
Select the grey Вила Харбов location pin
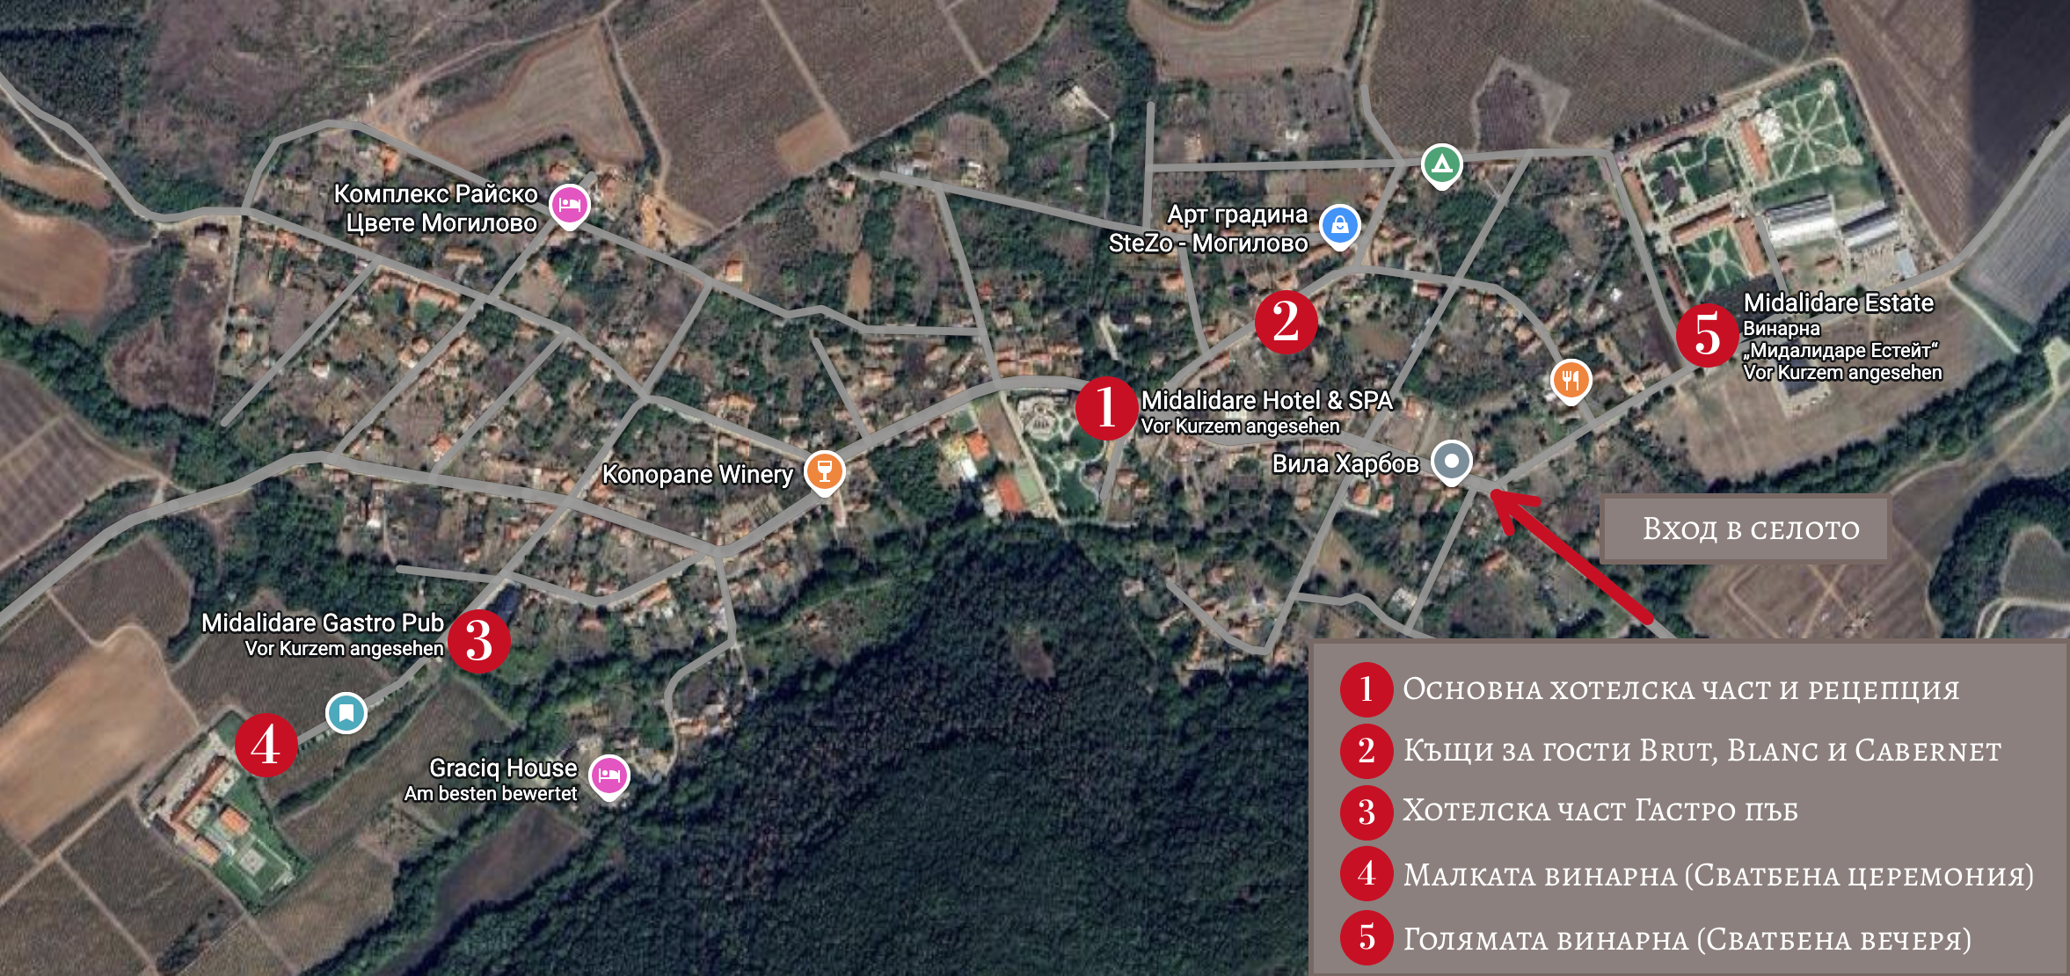1452,463
